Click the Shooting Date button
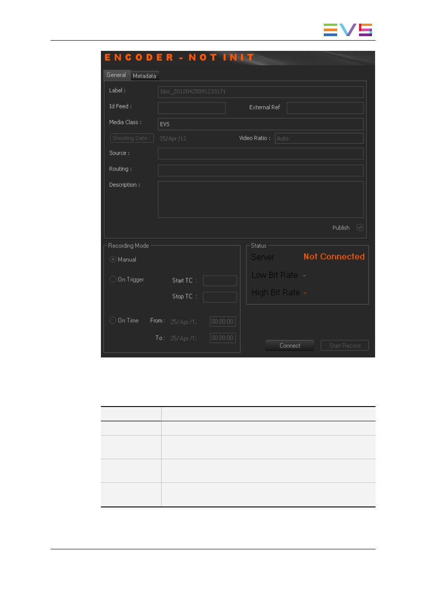This screenshot has width=426, height=602. tap(132, 138)
